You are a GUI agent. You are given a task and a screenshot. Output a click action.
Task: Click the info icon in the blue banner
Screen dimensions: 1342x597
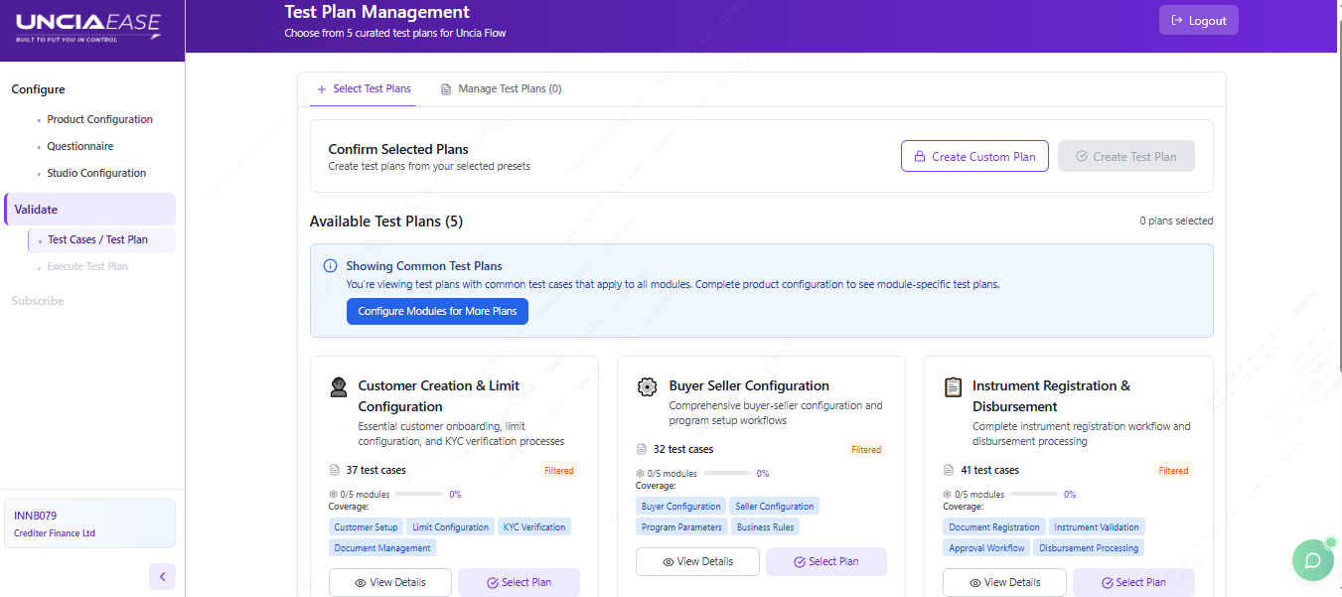click(331, 266)
